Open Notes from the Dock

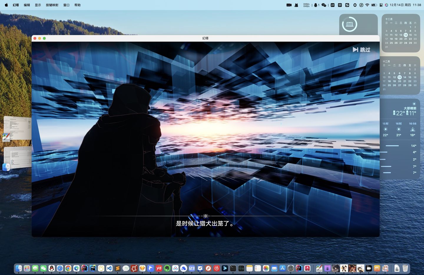[249, 268]
